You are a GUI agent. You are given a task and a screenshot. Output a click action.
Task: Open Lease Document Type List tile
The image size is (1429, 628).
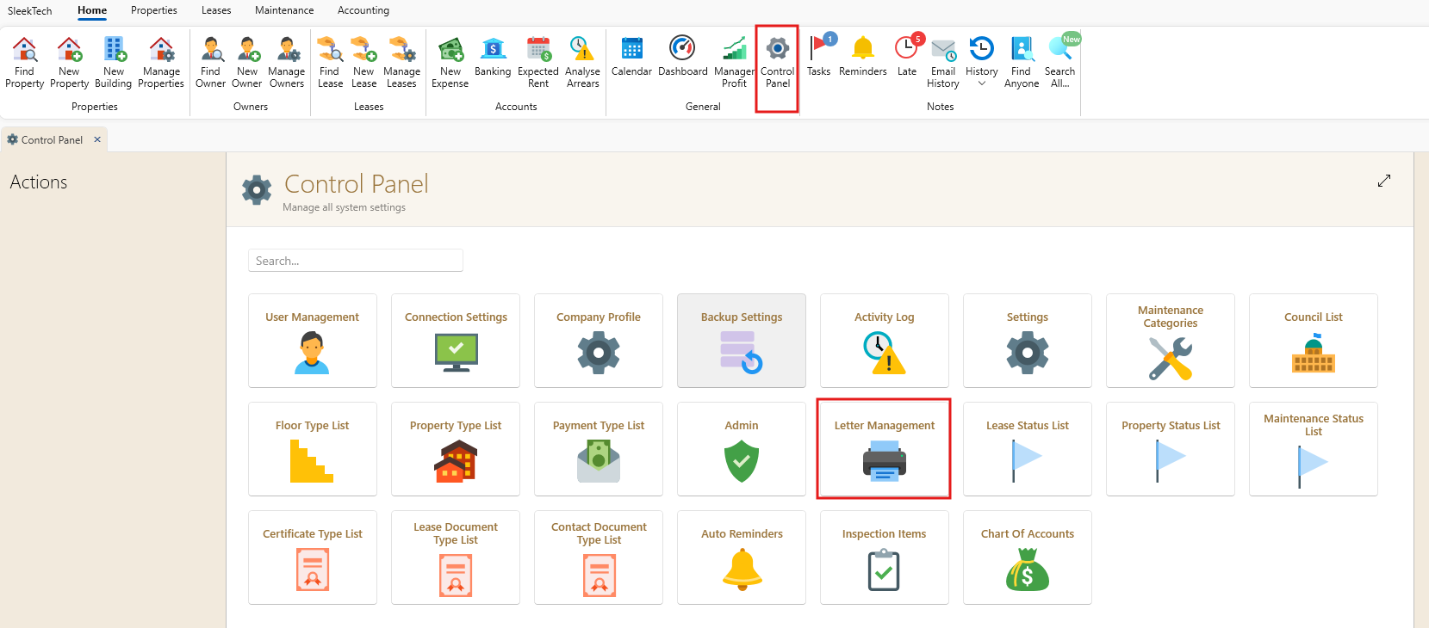[456, 557]
